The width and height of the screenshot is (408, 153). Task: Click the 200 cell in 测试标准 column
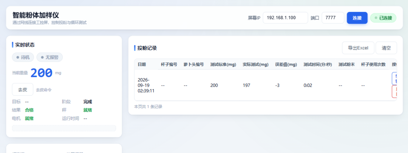coord(214,85)
